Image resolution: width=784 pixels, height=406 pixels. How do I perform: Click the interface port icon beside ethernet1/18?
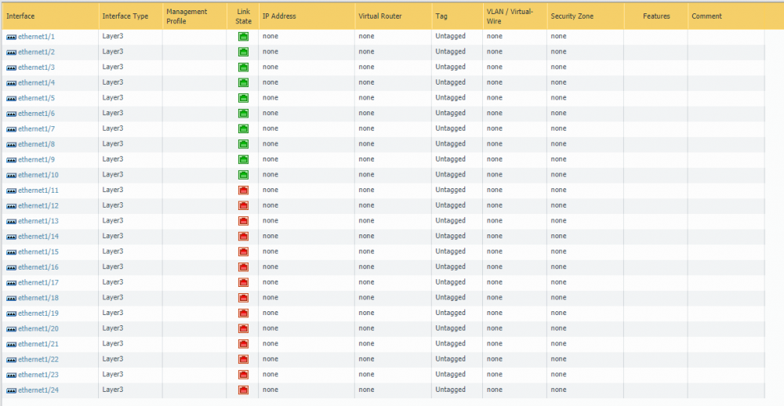[x=12, y=299]
